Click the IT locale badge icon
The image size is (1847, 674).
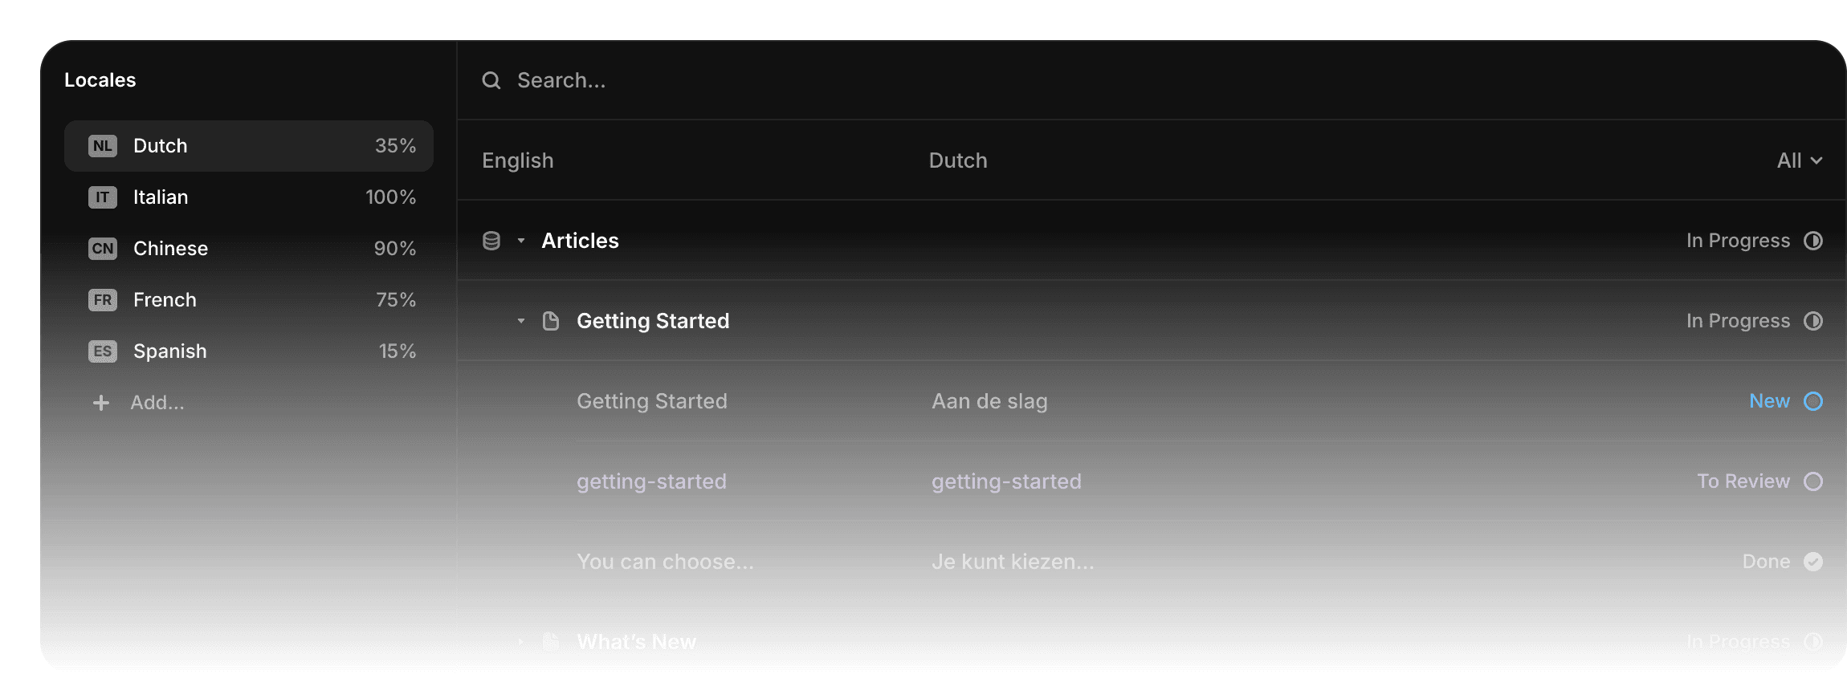103,197
